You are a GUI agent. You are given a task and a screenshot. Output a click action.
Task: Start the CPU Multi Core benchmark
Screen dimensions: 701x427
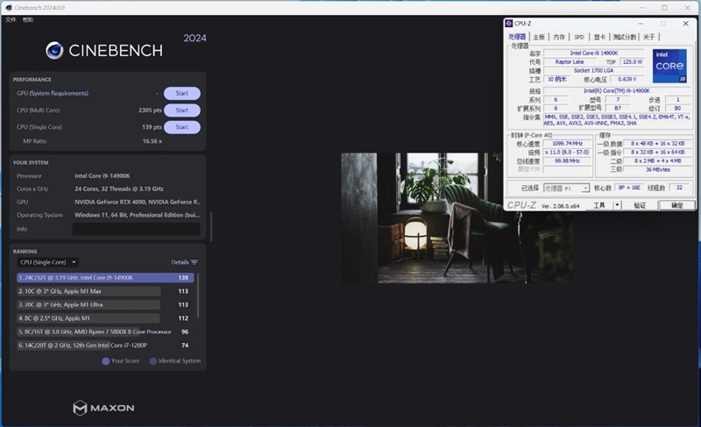click(182, 110)
